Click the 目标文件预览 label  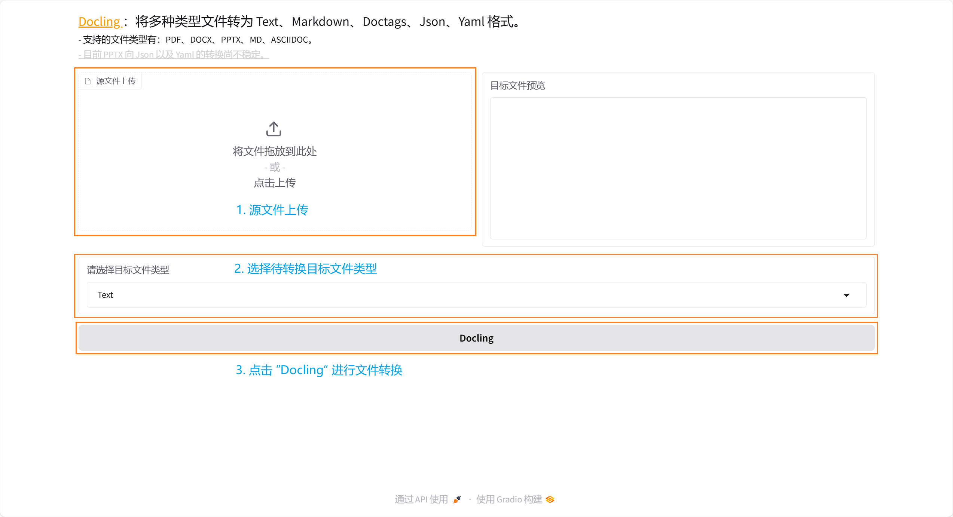(517, 86)
